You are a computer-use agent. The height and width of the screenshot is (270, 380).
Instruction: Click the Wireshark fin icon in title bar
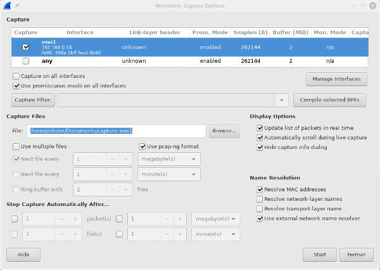8,6
